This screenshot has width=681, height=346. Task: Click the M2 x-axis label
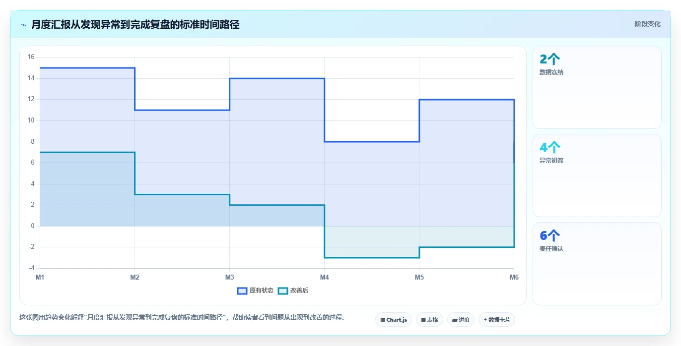pos(135,277)
